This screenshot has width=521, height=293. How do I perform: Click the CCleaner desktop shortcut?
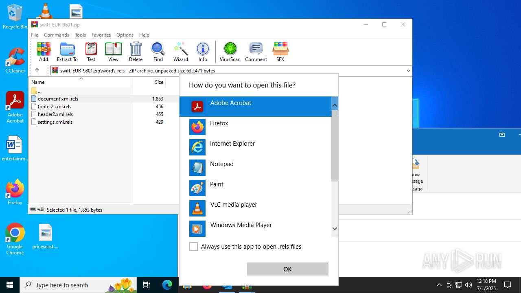[15, 61]
